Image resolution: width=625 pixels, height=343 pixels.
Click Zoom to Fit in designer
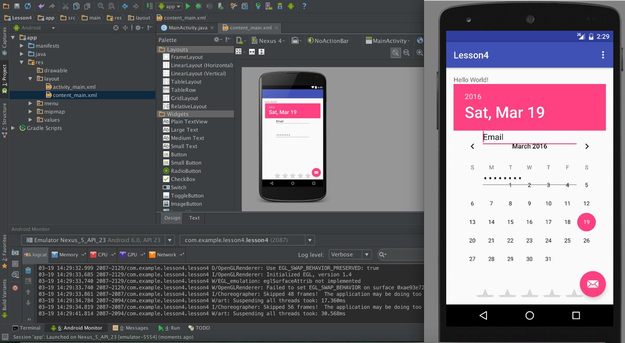(x=396, y=52)
